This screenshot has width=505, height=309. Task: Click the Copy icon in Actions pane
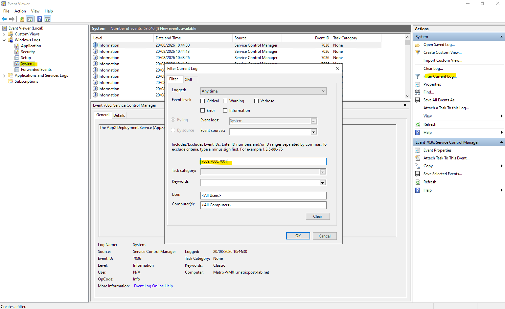coord(418,166)
